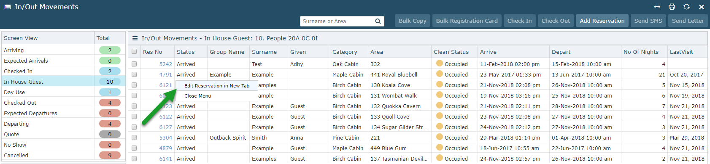
Task: Sort by the Clean Status column header
Action: (x=451, y=52)
